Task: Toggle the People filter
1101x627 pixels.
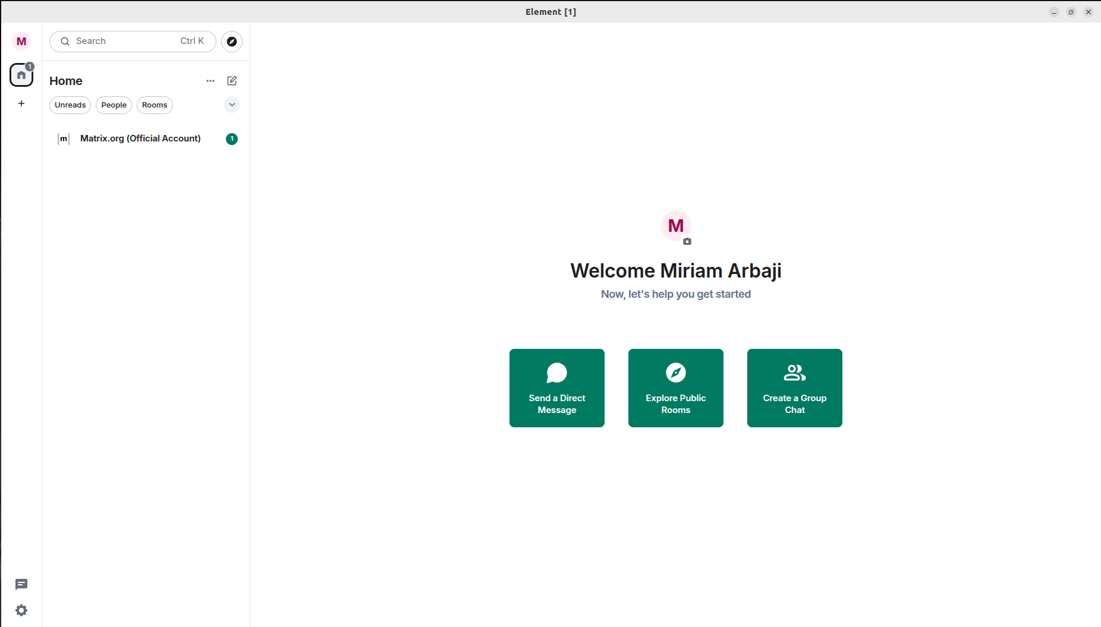Action: 114,105
